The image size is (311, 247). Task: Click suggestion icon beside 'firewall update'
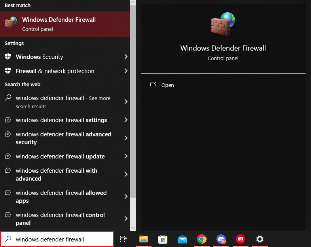coord(8,156)
